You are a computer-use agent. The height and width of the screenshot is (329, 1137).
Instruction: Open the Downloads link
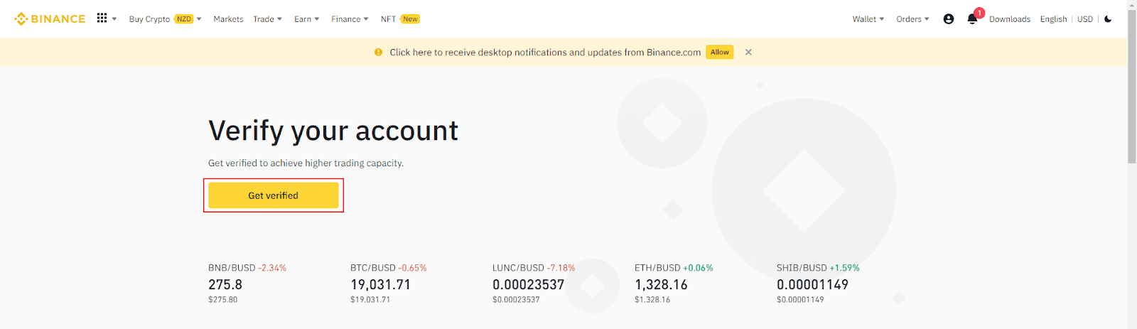click(1009, 19)
